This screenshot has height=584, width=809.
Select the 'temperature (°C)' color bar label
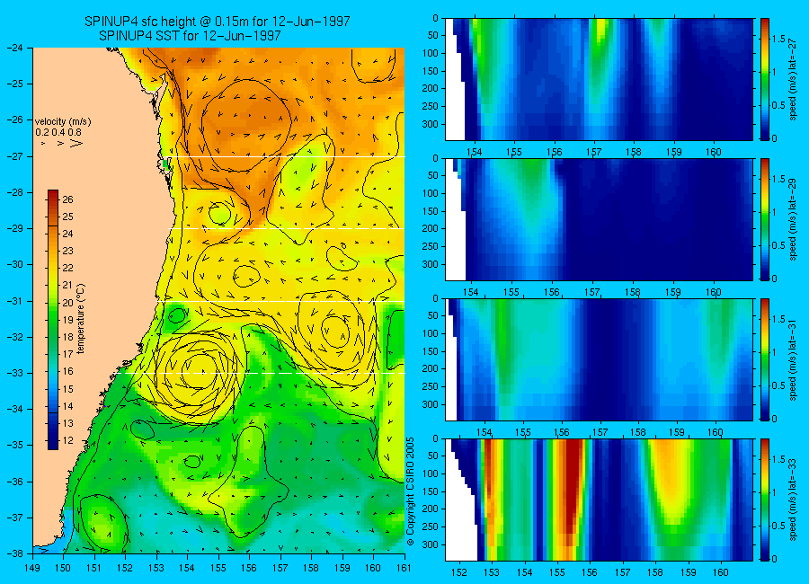(x=81, y=319)
